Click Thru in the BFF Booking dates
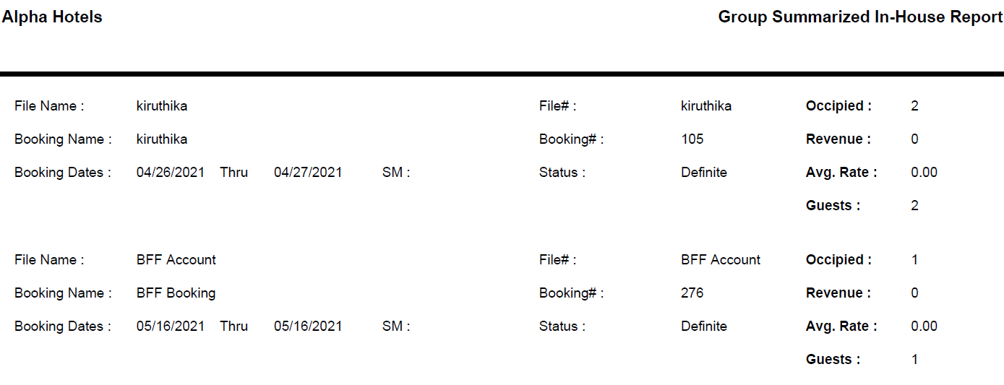The image size is (1004, 385). [233, 326]
